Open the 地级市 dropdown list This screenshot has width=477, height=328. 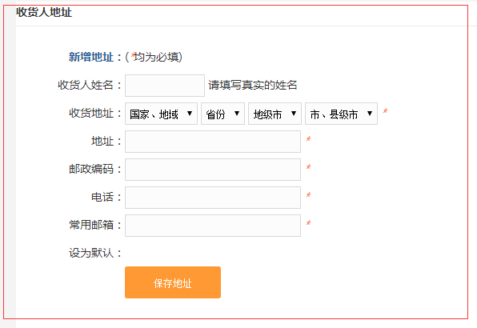tap(275, 114)
